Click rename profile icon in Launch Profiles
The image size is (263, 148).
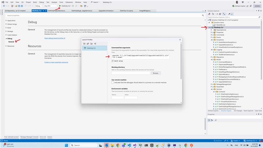pyautogui.click(x=95, y=44)
